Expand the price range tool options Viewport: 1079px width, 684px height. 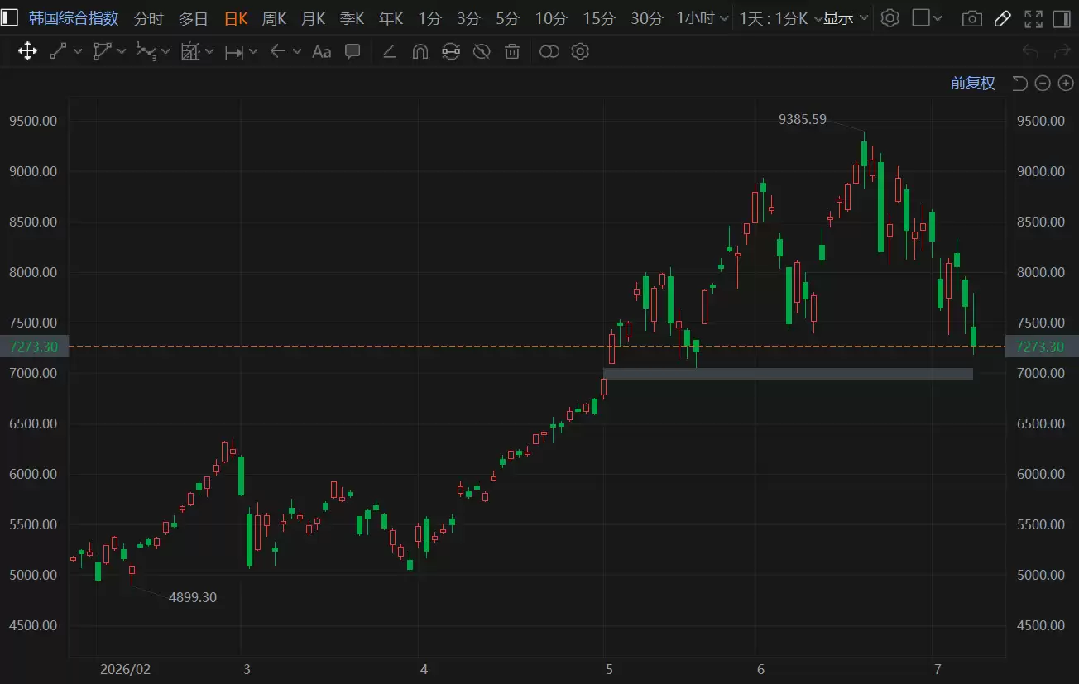click(x=253, y=52)
